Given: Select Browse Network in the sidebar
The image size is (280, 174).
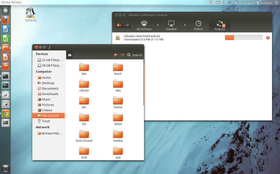Looking at the screenshot, I should pos(50,133).
